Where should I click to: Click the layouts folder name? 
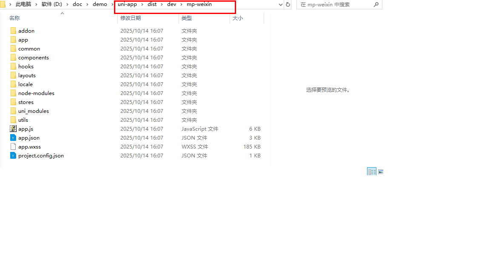click(27, 75)
